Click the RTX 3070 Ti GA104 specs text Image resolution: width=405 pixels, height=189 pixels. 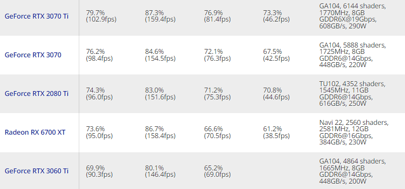tap(352, 16)
